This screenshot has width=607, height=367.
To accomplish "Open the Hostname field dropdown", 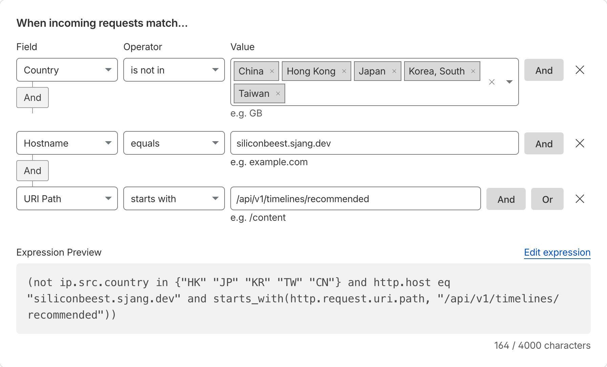I will point(67,143).
